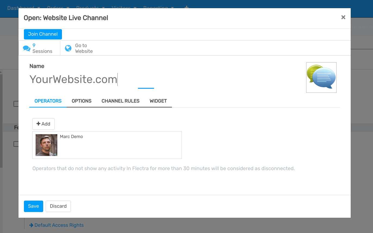Switch to the Options tab
Image resolution: width=373 pixels, height=233 pixels.
pyautogui.click(x=82, y=101)
